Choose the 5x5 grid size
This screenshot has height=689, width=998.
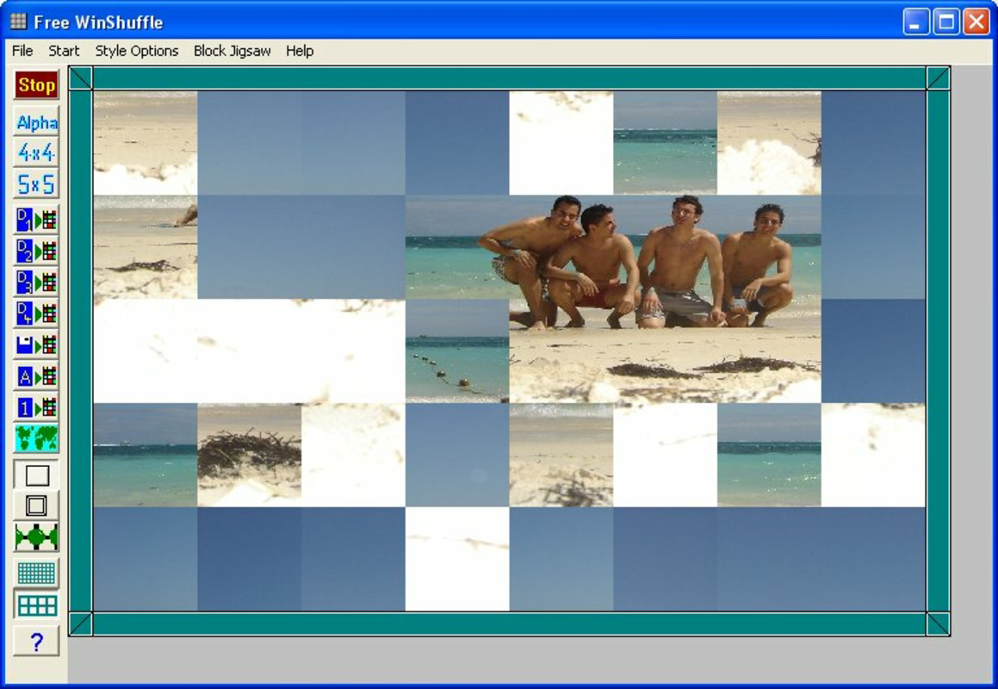(36, 184)
